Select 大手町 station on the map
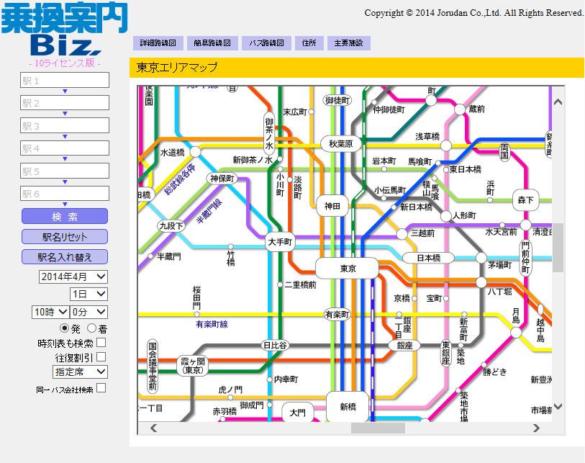The image size is (585, 463). pos(280,242)
